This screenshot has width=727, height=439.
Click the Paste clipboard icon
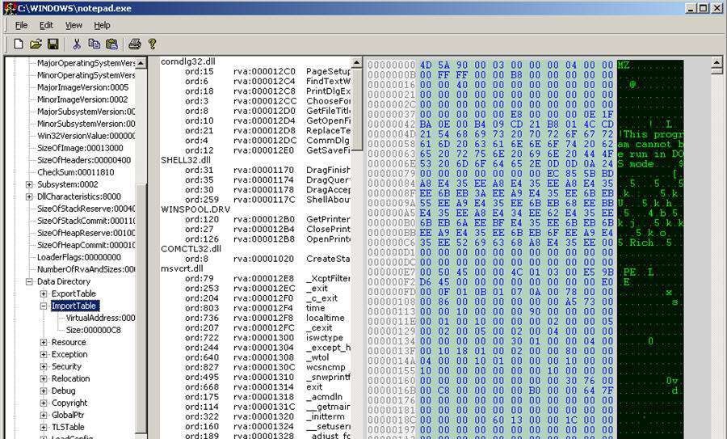pos(111,44)
